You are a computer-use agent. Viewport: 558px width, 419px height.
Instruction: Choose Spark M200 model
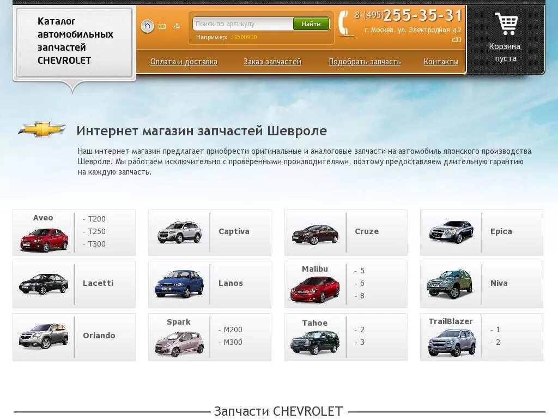[233, 330]
